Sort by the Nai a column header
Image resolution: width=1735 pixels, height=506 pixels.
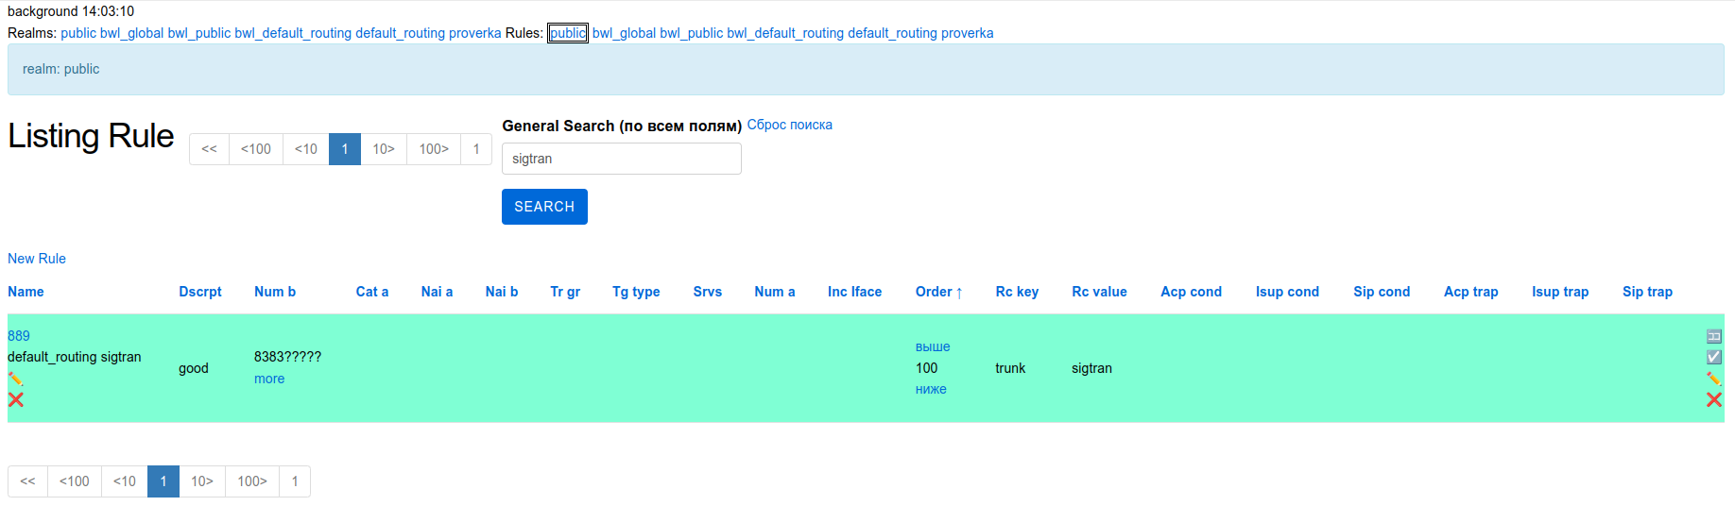(437, 292)
